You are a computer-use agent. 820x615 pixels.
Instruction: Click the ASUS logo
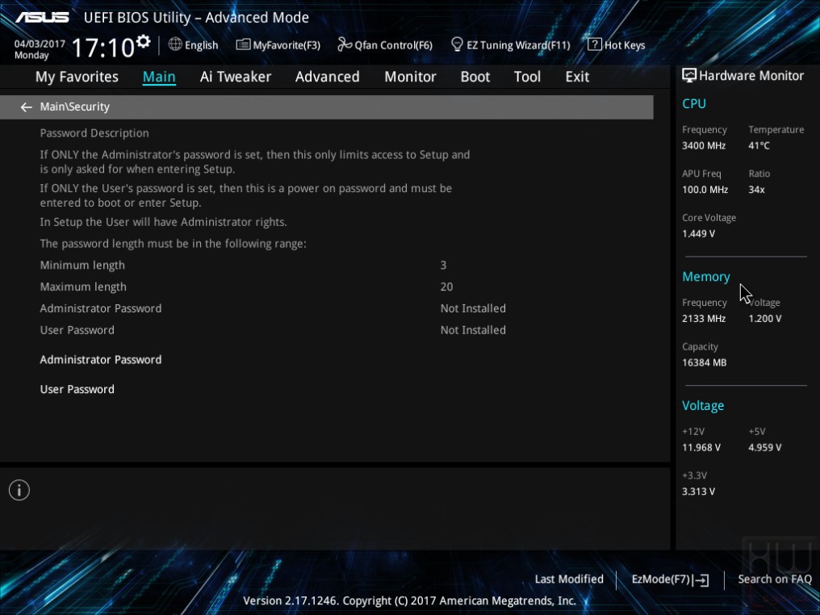pyautogui.click(x=42, y=17)
